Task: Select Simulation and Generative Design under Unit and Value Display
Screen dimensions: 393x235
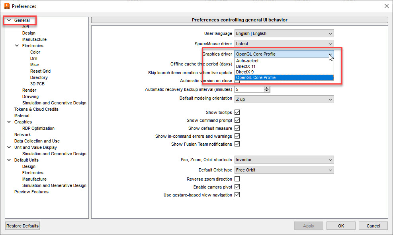Action: point(54,154)
